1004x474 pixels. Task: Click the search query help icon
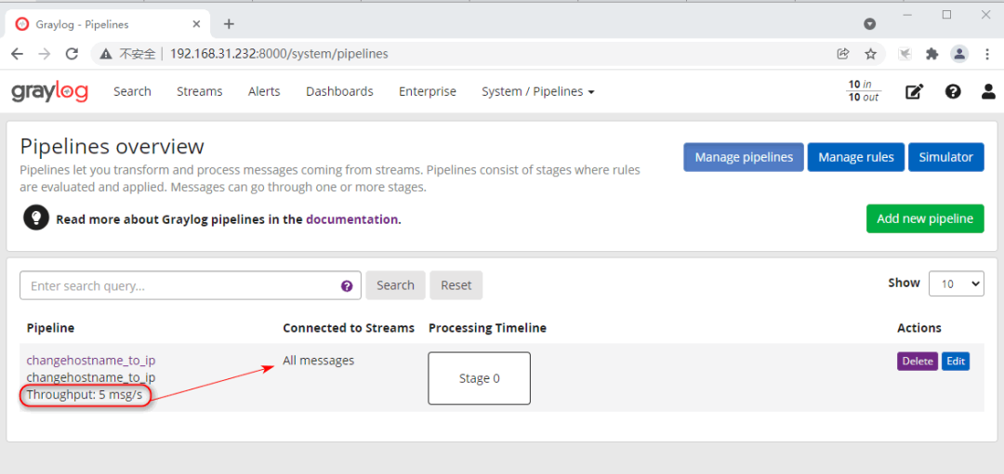click(347, 286)
